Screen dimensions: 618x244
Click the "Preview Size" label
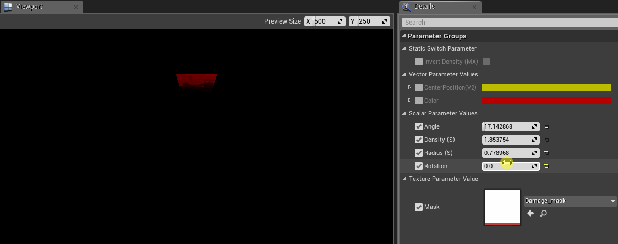[283, 21]
